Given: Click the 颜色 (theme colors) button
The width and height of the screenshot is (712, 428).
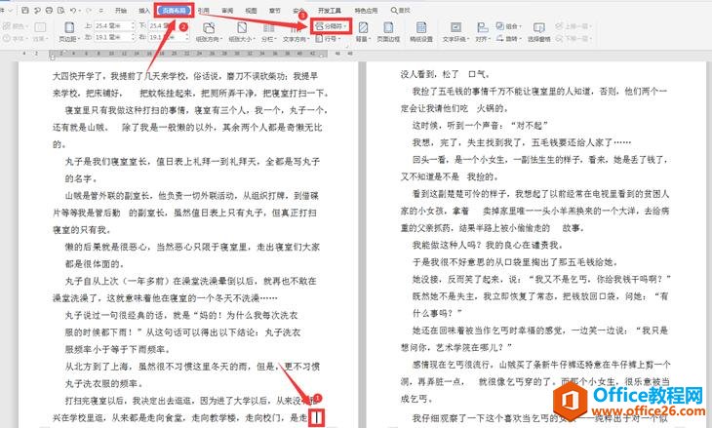Looking at the screenshot, I should click(x=17, y=26).
